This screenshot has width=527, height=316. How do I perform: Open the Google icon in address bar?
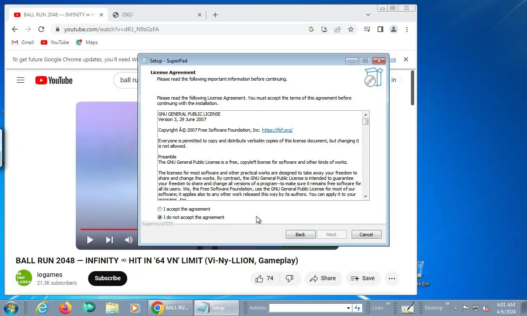click(x=311, y=29)
